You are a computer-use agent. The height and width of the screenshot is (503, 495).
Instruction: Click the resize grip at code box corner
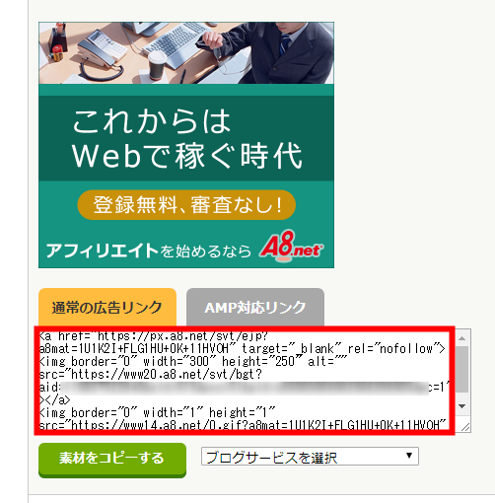465,427
